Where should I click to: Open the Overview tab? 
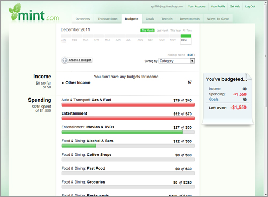[83, 19]
